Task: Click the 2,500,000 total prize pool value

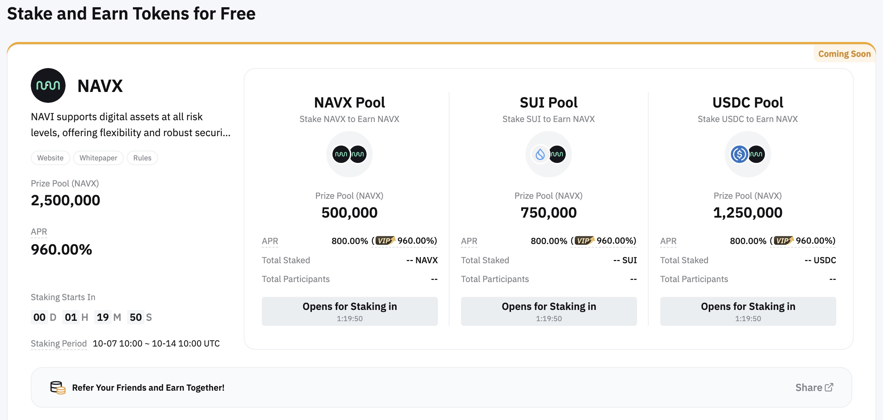Action: pos(66,200)
